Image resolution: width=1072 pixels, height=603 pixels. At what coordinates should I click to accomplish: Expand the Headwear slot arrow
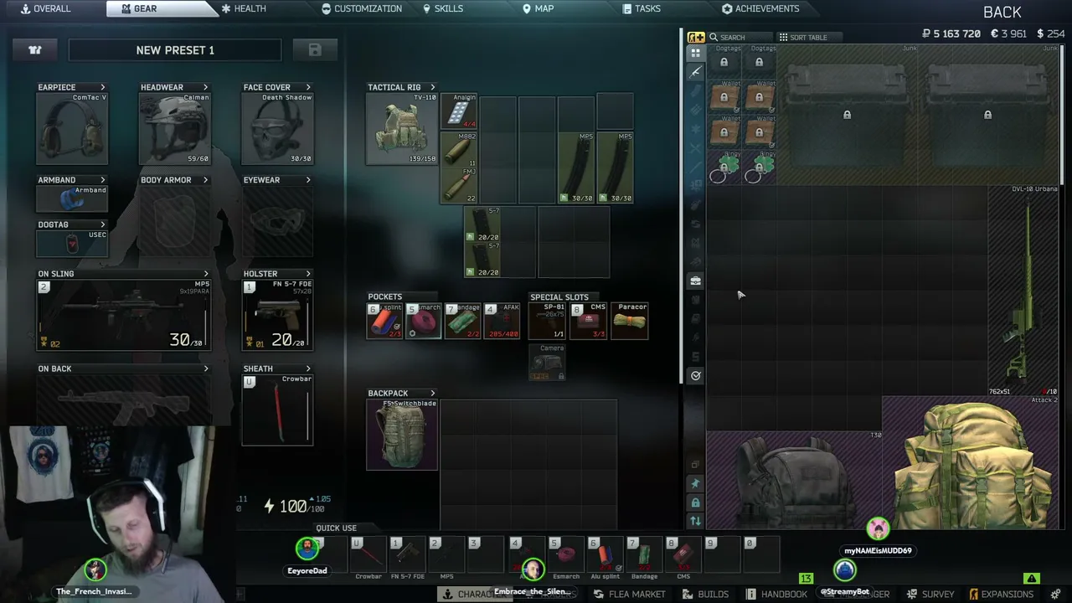pos(205,87)
